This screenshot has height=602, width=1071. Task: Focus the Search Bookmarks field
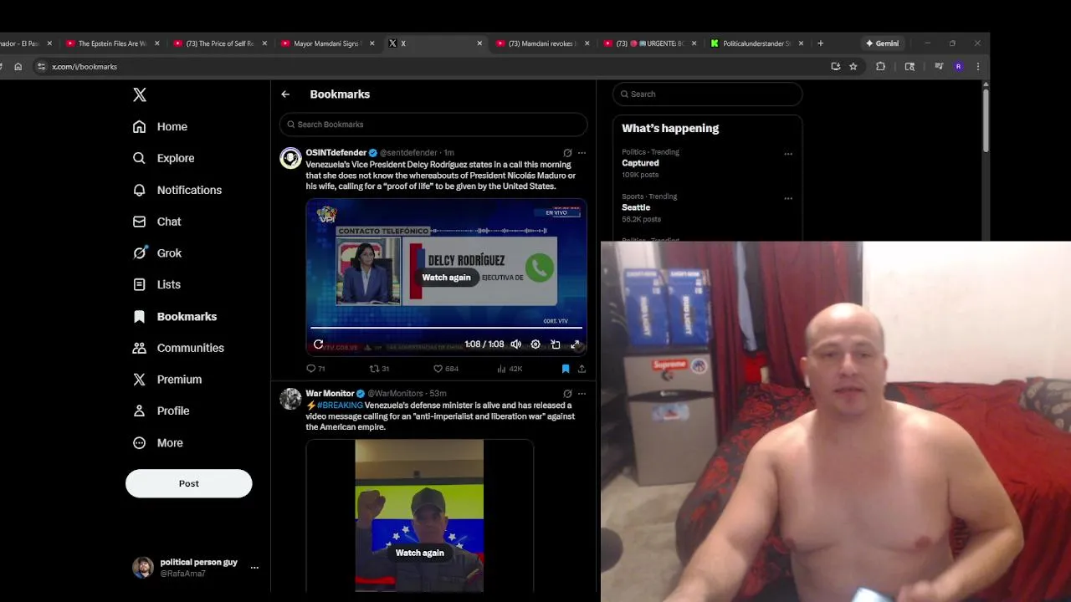[x=433, y=125]
